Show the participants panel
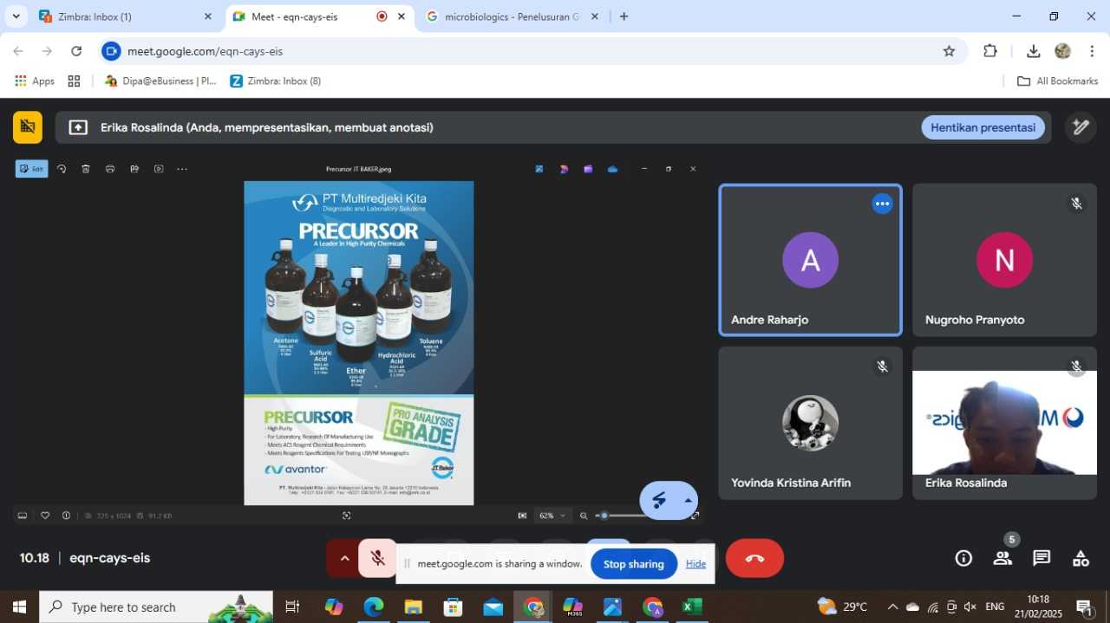 coord(1002,558)
